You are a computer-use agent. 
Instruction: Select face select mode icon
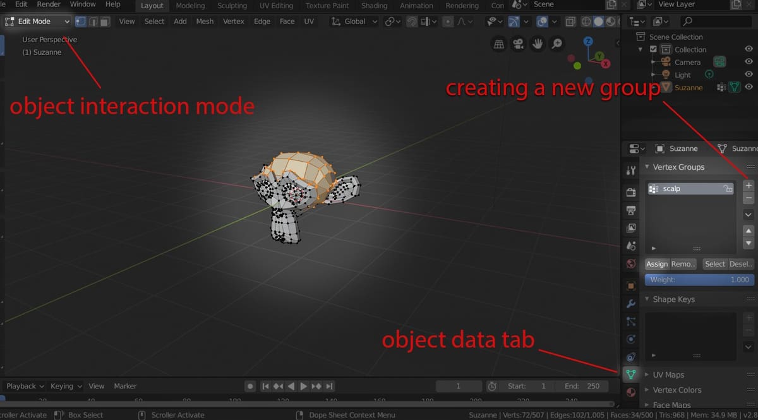[105, 21]
